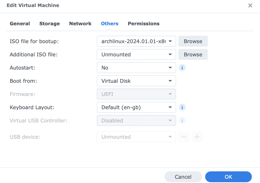Click the plus icon beside USB device
The height and width of the screenshot is (183, 260).
(x=197, y=137)
